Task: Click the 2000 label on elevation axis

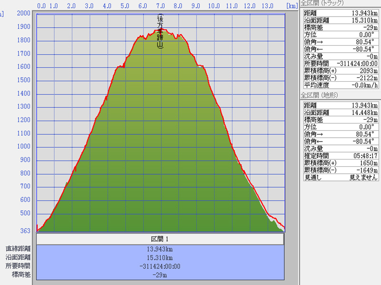Action: (23, 13)
